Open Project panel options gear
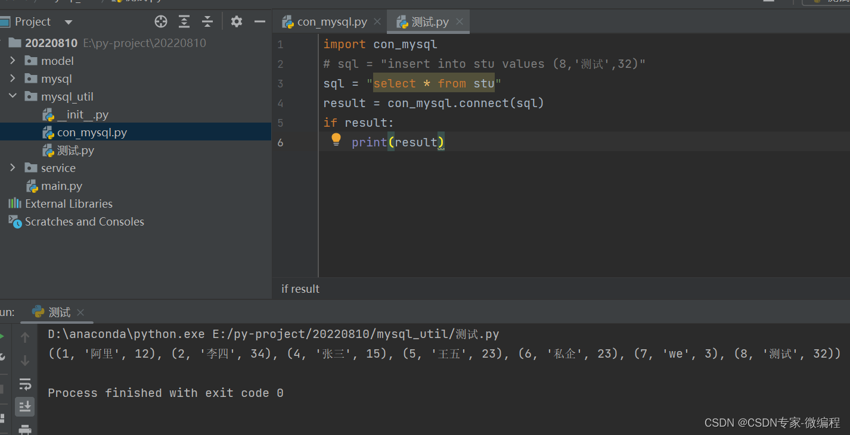Screen dimensions: 850x435 tap(237, 22)
